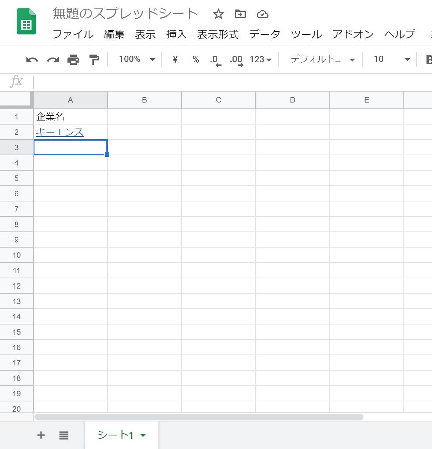
Task: Check the cloud save status icon
Action: 263,14
